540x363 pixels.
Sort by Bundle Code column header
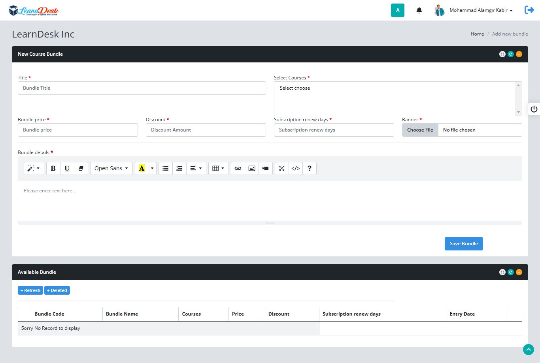[x=67, y=314]
